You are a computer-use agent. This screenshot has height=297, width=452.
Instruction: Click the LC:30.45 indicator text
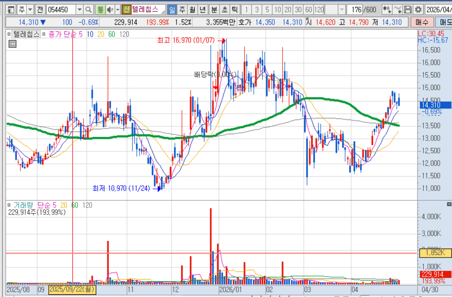coord(431,34)
